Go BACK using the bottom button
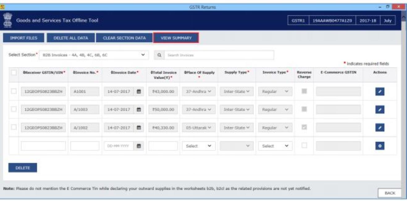 pos(390,192)
